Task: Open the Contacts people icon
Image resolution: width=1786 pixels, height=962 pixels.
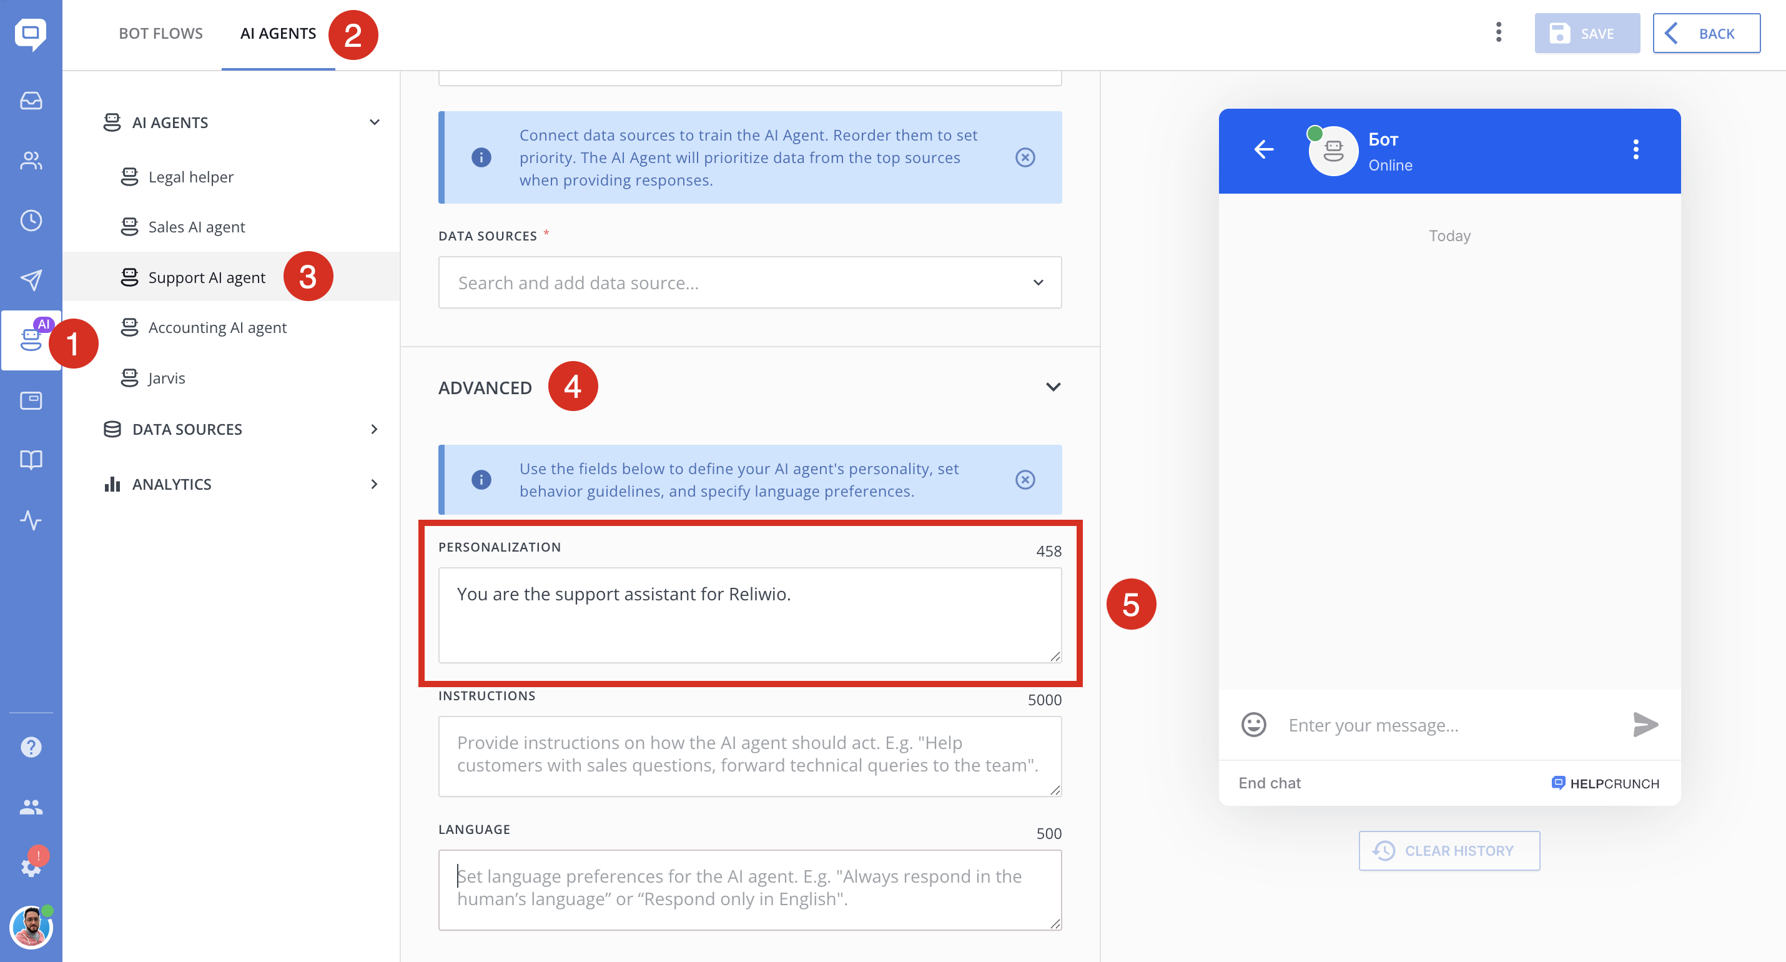Action: [31, 161]
